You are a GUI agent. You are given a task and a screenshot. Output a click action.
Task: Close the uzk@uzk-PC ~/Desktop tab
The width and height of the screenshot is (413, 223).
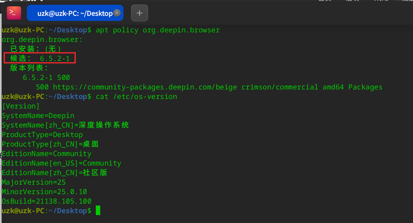coord(117,13)
